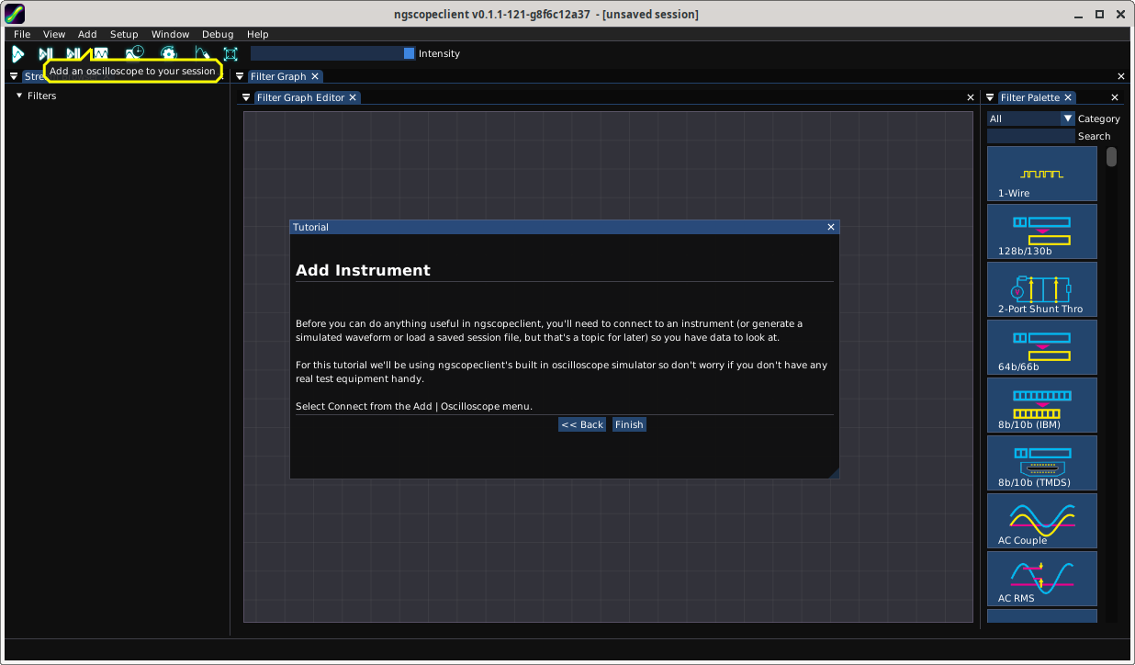The height and width of the screenshot is (665, 1135).
Task: Click the history clock toolbar icon
Action: (135, 54)
